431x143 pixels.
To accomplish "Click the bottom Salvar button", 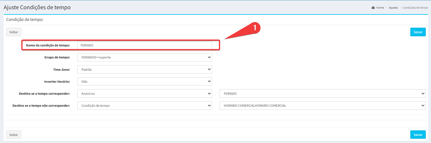I will (x=418, y=135).
